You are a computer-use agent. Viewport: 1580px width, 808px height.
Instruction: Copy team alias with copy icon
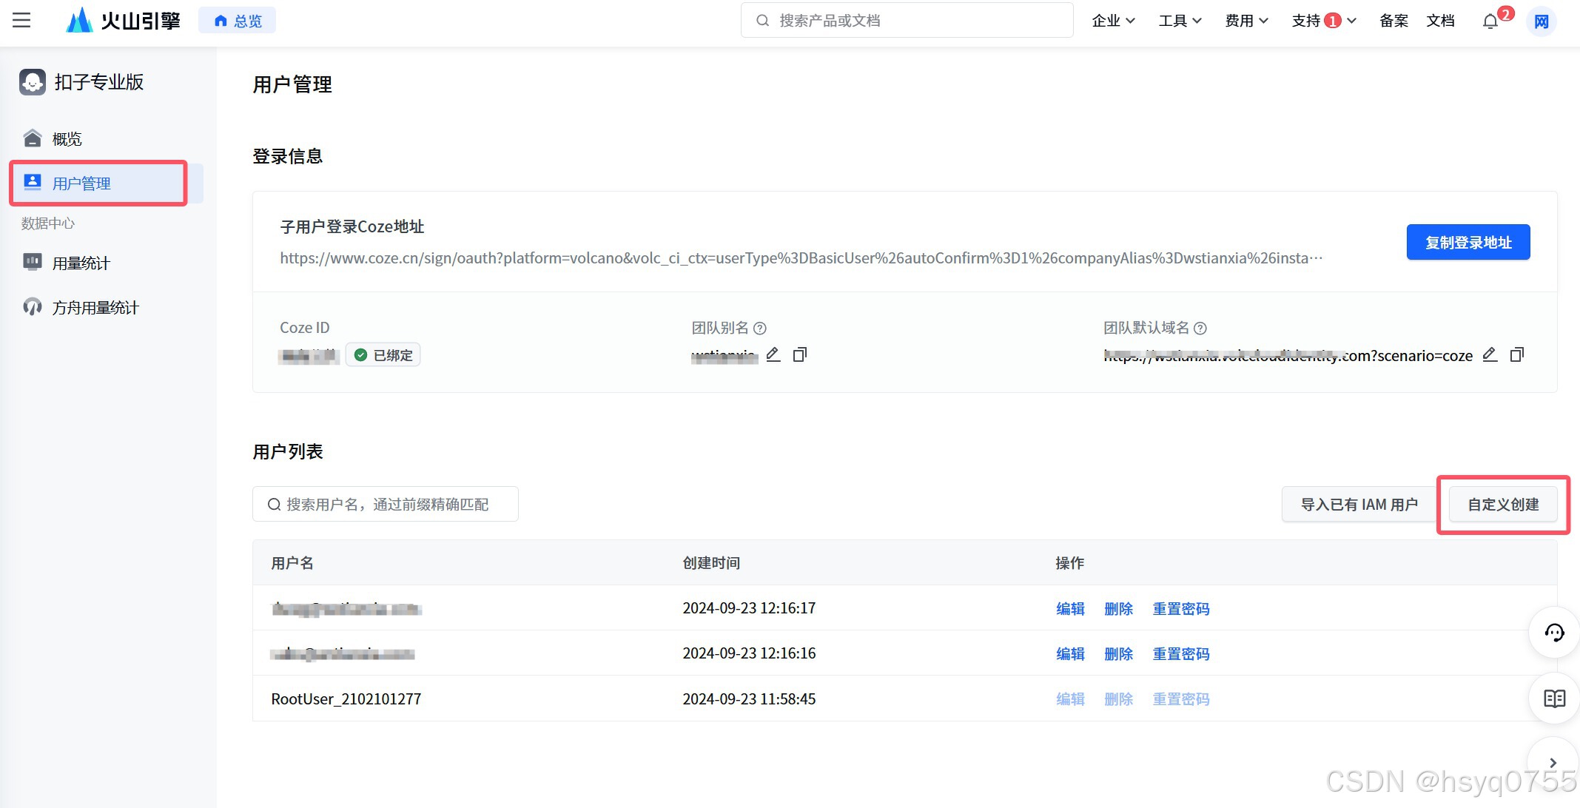coord(799,355)
